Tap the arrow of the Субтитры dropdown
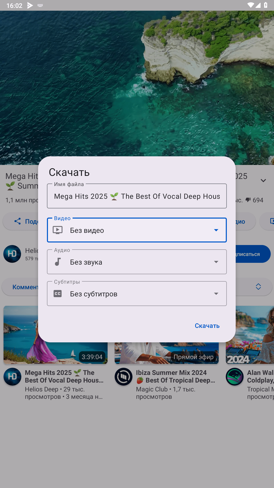The height and width of the screenshot is (488, 274). click(216, 294)
